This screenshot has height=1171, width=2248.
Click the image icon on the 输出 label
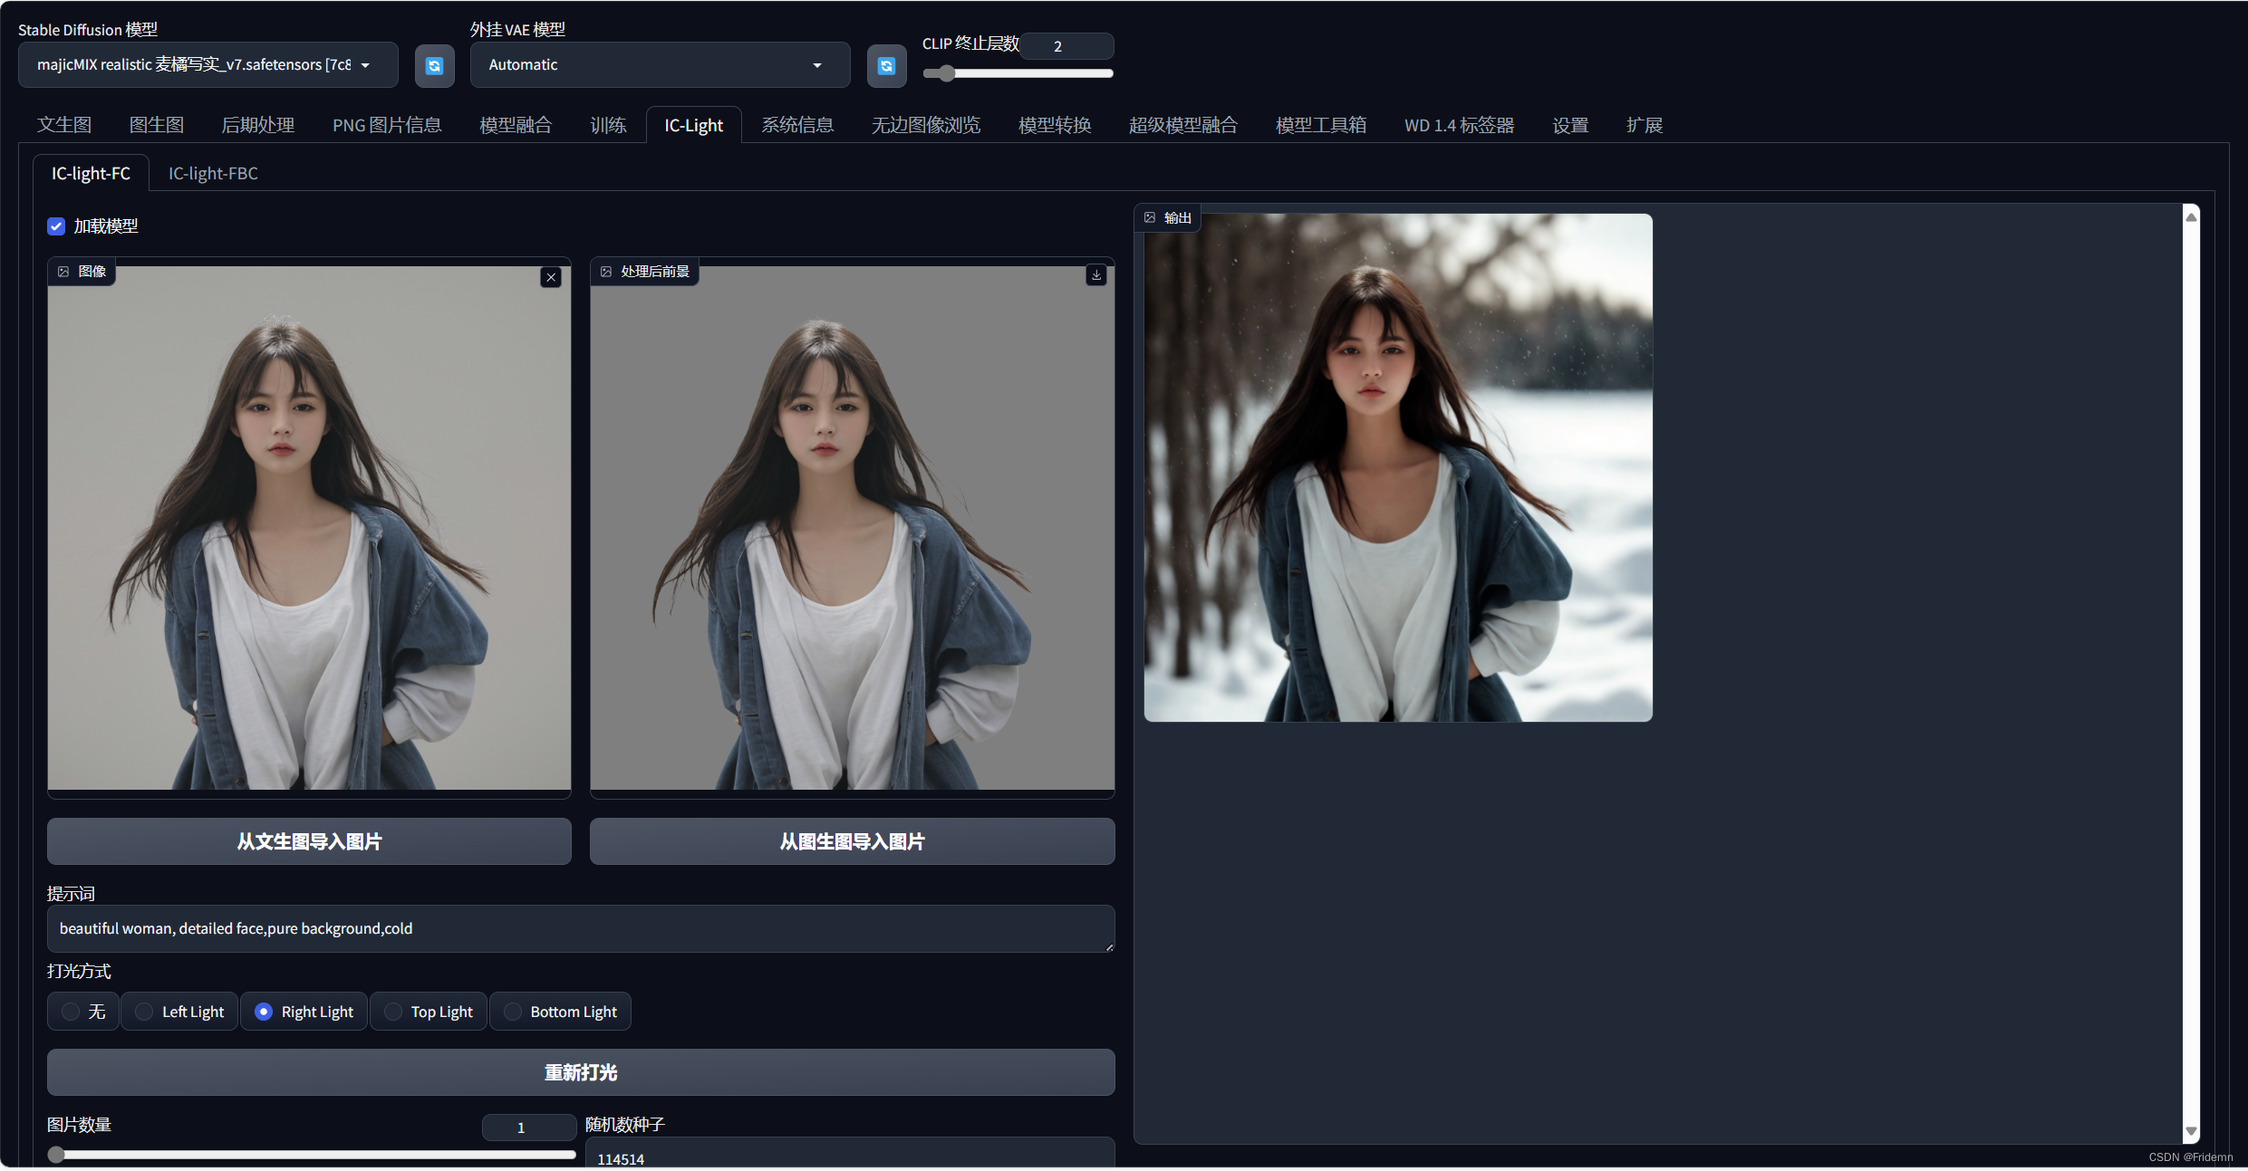coord(1150,217)
